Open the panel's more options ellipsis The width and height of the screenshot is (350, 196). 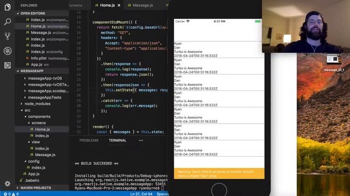[x=141, y=140]
